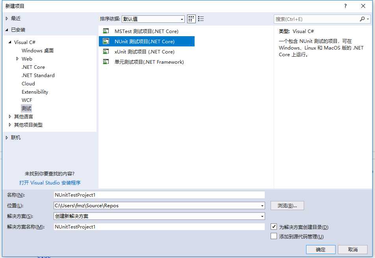This screenshot has height=258, width=375.
Task: Select the Extensibility category
Action: [x=35, y=92]
